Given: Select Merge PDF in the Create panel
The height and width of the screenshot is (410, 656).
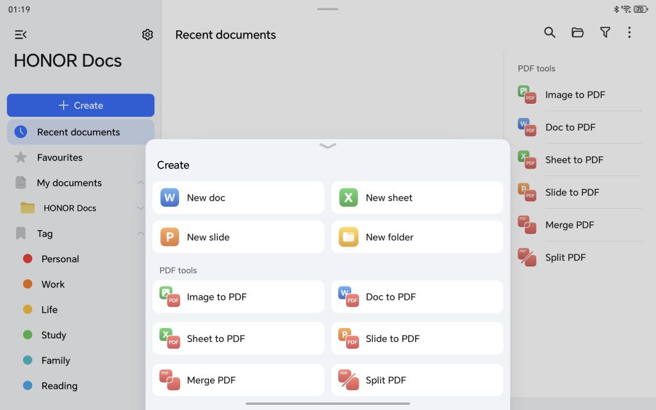Looking at the screenshot, I should 238,380.
